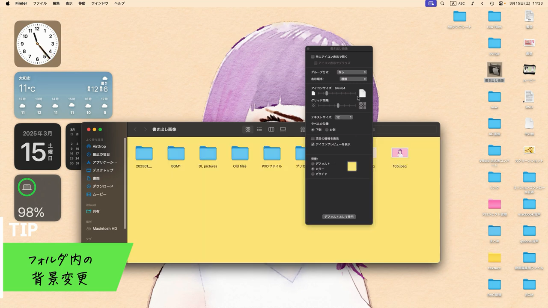
Task: Click デフォルトとして使用 button
Action: 339,217
